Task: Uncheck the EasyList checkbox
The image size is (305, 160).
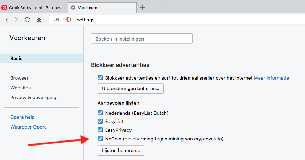Action: pos(100,122)
